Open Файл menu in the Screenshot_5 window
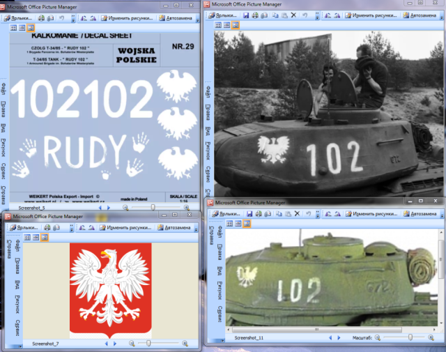446x352 pixels. 3,89
